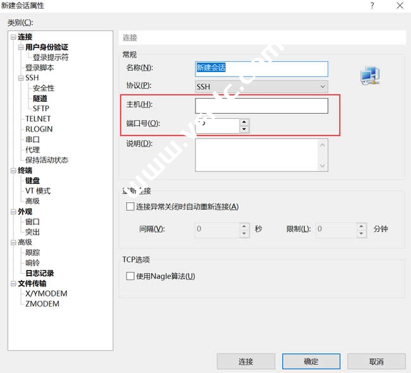This screenshot has height=373, width=411.
Task: Select 突出 under 外观
Action: click(32, 232)
